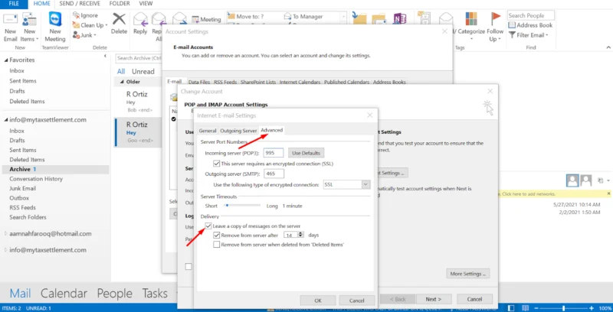
Task: Send message to OneNote
Action: click(399, 18)
